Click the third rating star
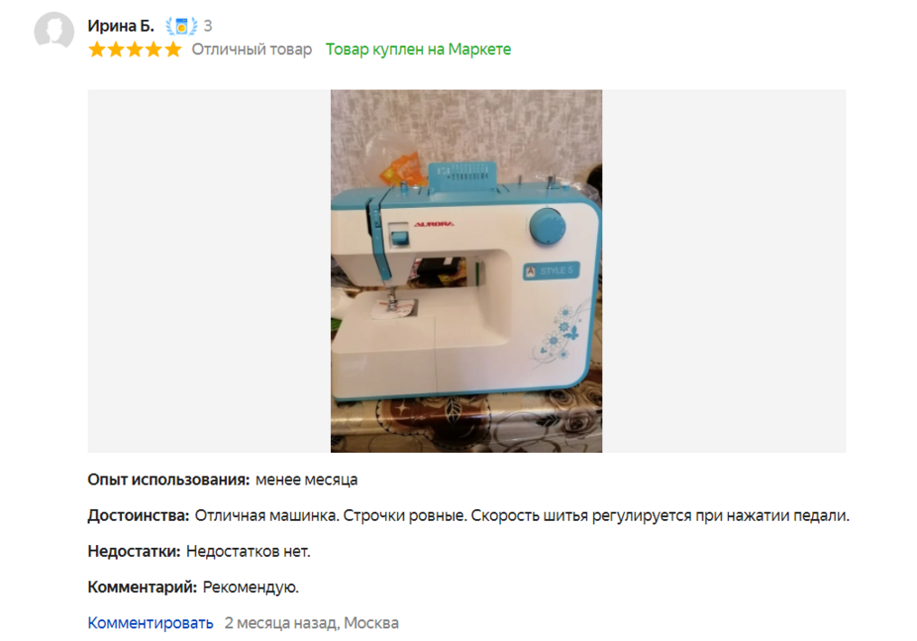Image resolution: width=917 pixels, height=641 pixels. point(135,50)
